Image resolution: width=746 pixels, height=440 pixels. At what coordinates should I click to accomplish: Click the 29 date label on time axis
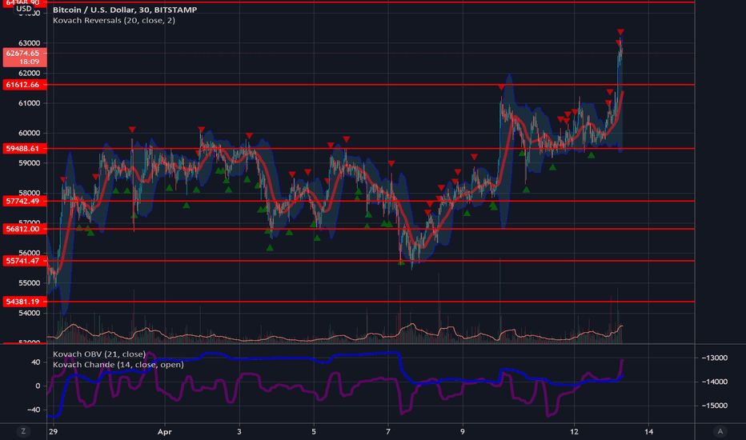(x=53, y=432)
